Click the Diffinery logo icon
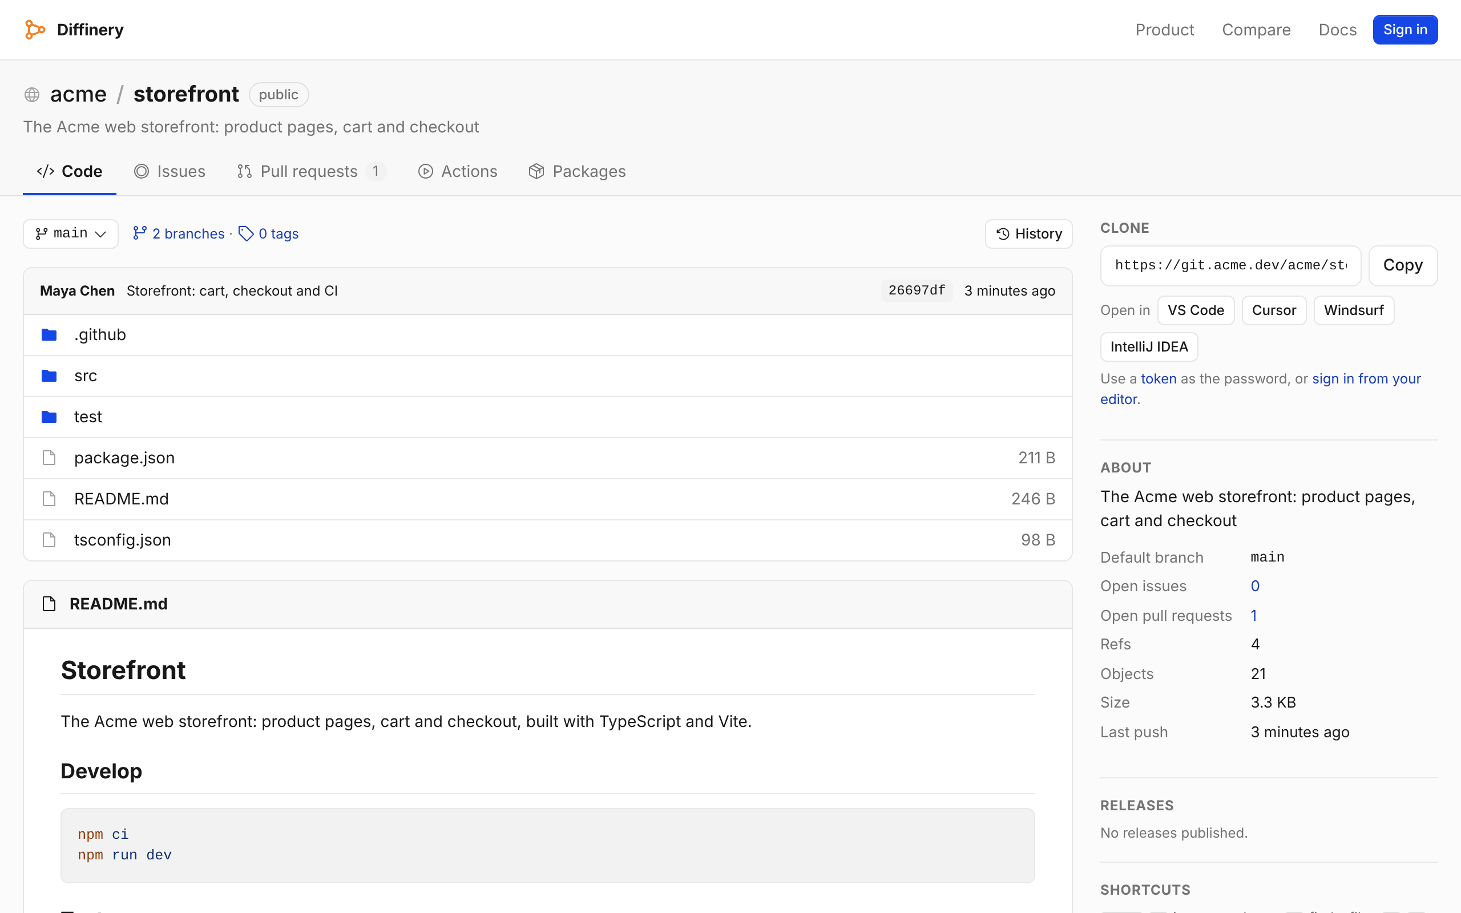The height and width of the screenshot is (913, 1461). point(35,30)
